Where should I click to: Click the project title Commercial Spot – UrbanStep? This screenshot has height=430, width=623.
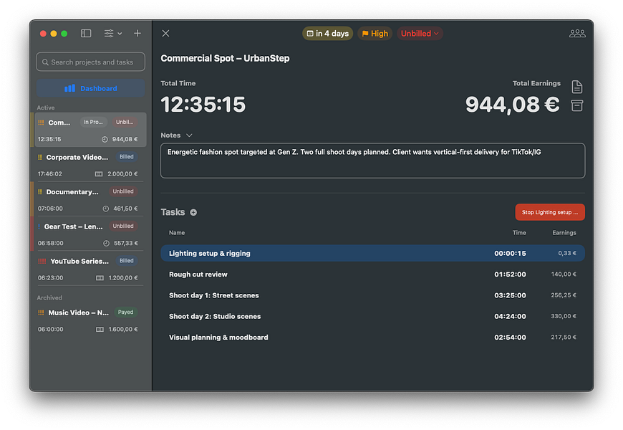pyautogui.click(x=225, y=59)
